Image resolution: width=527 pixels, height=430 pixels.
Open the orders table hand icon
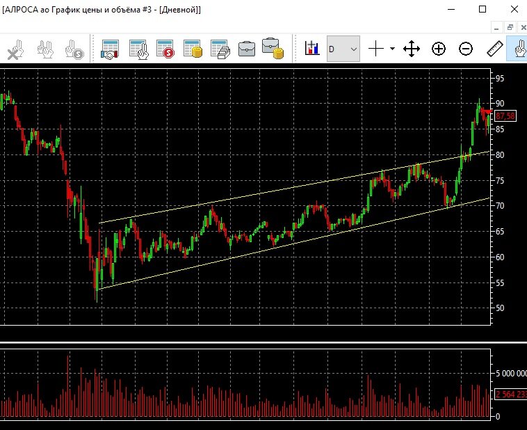coord(138,49)
